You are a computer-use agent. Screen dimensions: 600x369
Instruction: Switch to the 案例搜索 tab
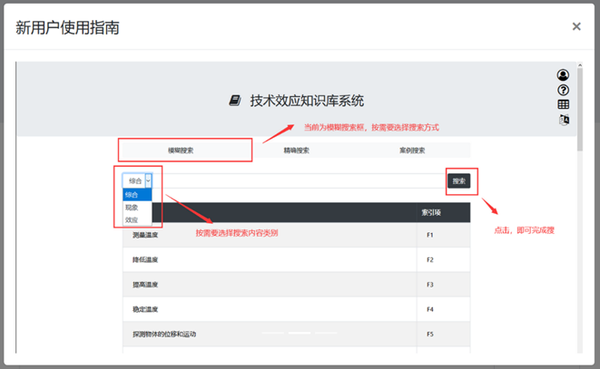pos(412,151)
